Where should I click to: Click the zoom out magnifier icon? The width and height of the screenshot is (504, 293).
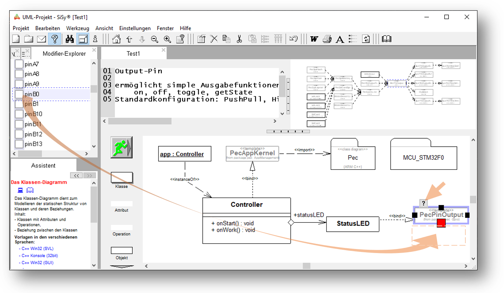click(155, 39)
